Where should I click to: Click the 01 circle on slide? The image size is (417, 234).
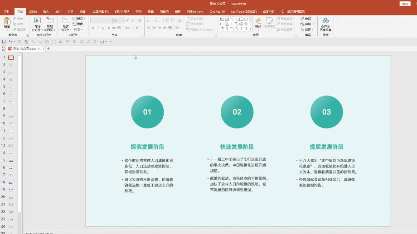point(147,112)
